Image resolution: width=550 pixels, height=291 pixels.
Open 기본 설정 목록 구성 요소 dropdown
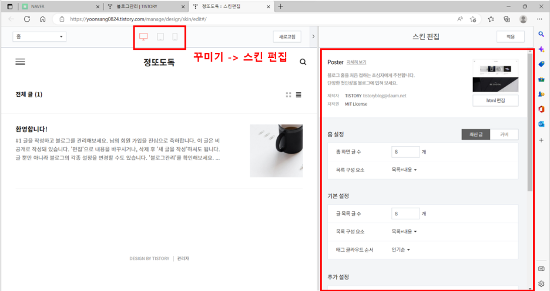coord(404,232)
